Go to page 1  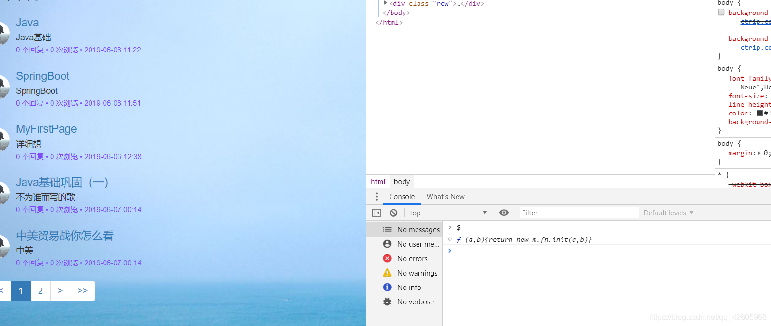(21, 291)
